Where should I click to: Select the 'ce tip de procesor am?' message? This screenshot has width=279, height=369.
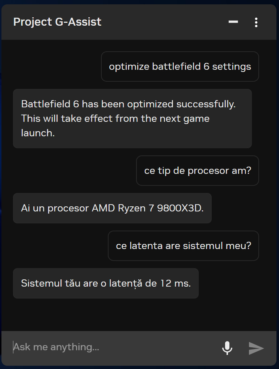pyautogui.click(x=197, y=171)
